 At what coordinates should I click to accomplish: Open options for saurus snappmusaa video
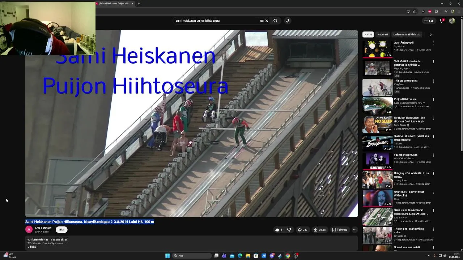click(x=434, y=155)
